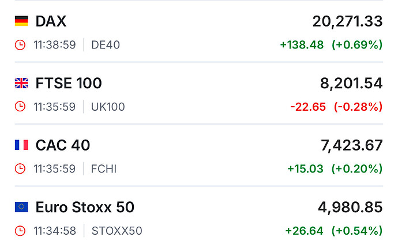Click the DE40 ticker symbol

(x=106, y=45)
